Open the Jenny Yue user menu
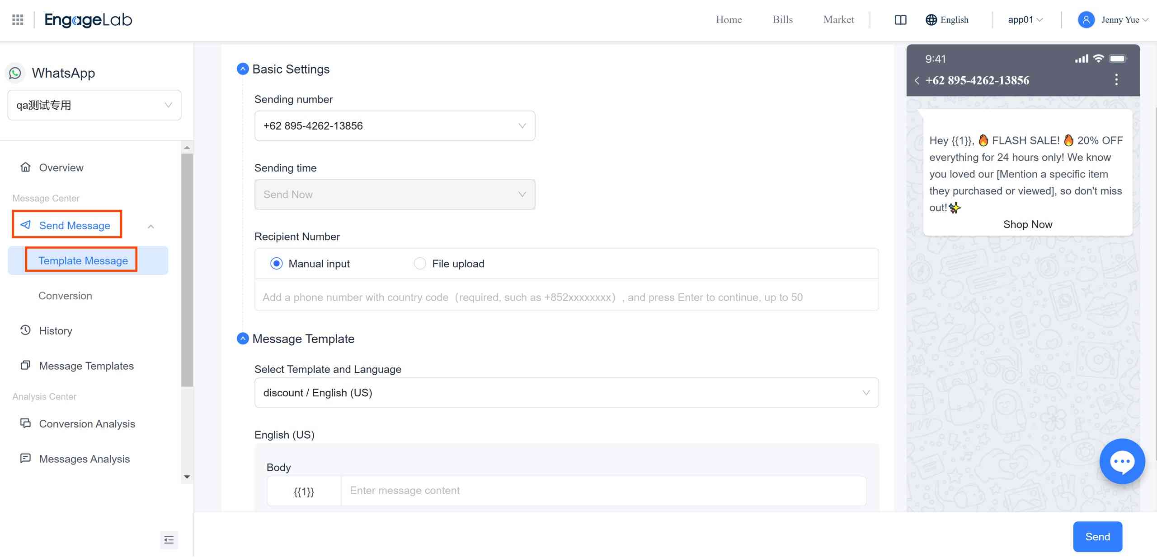 1125,20
